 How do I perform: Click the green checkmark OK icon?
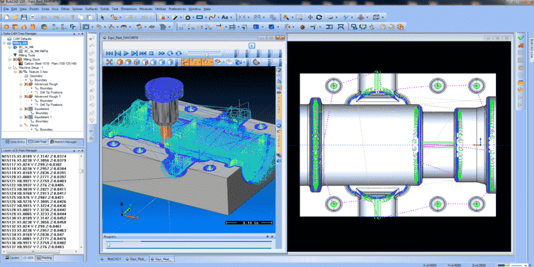(x=521, y=37)
